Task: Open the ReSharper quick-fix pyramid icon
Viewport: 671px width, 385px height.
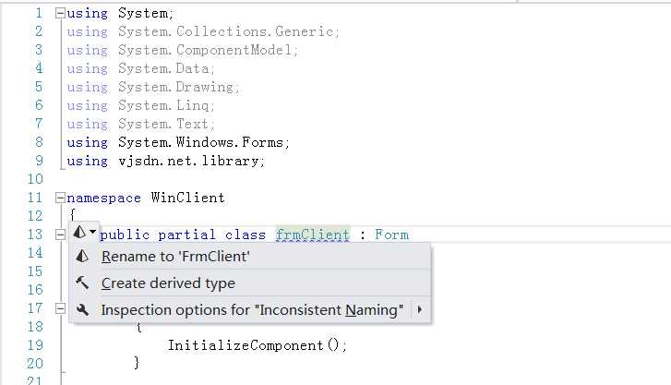Action: pos(79,233)
